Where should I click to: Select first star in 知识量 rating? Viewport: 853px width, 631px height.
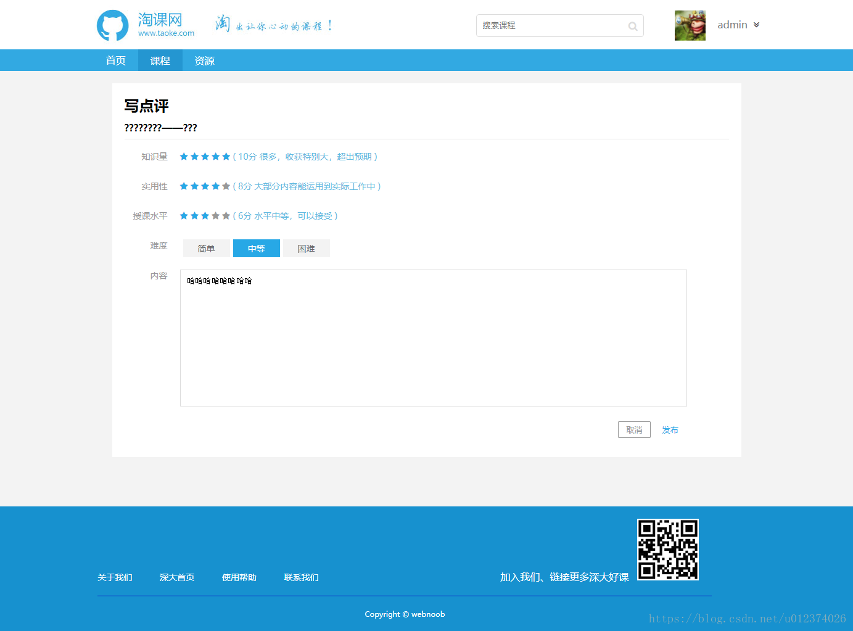[184, 157]
